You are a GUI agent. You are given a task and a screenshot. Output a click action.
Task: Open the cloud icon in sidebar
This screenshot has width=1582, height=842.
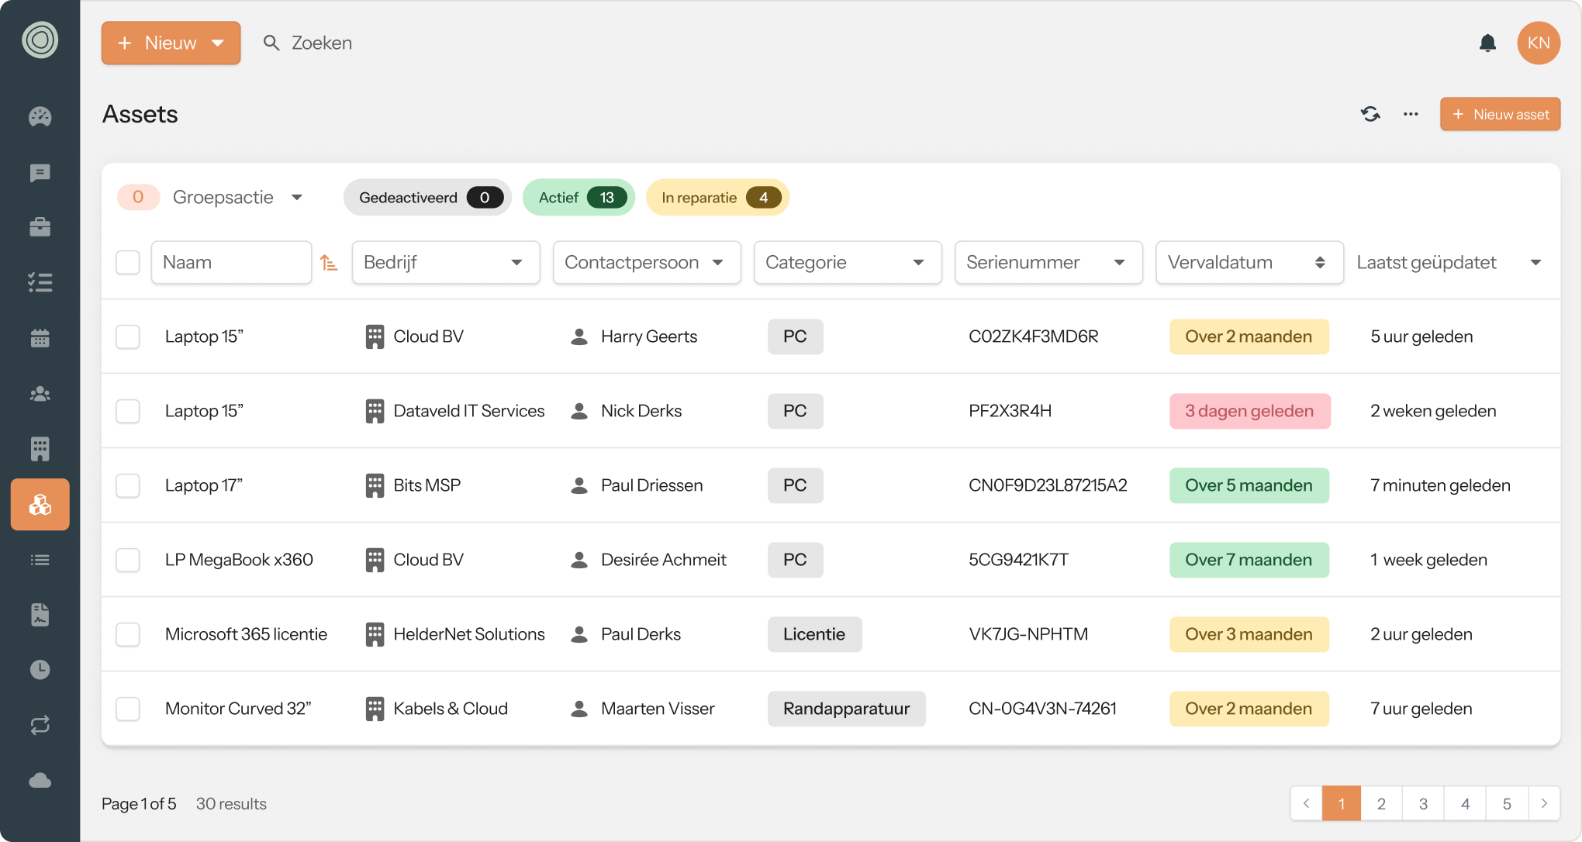40,780
